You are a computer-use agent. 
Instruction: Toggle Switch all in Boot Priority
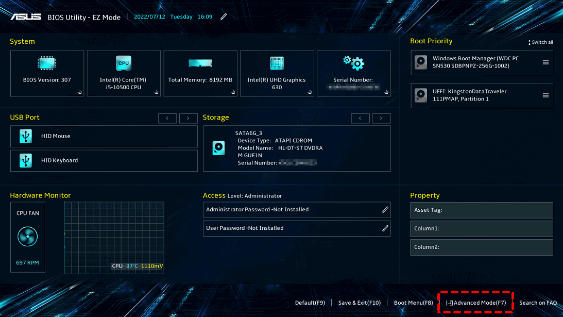click(540, 42)
